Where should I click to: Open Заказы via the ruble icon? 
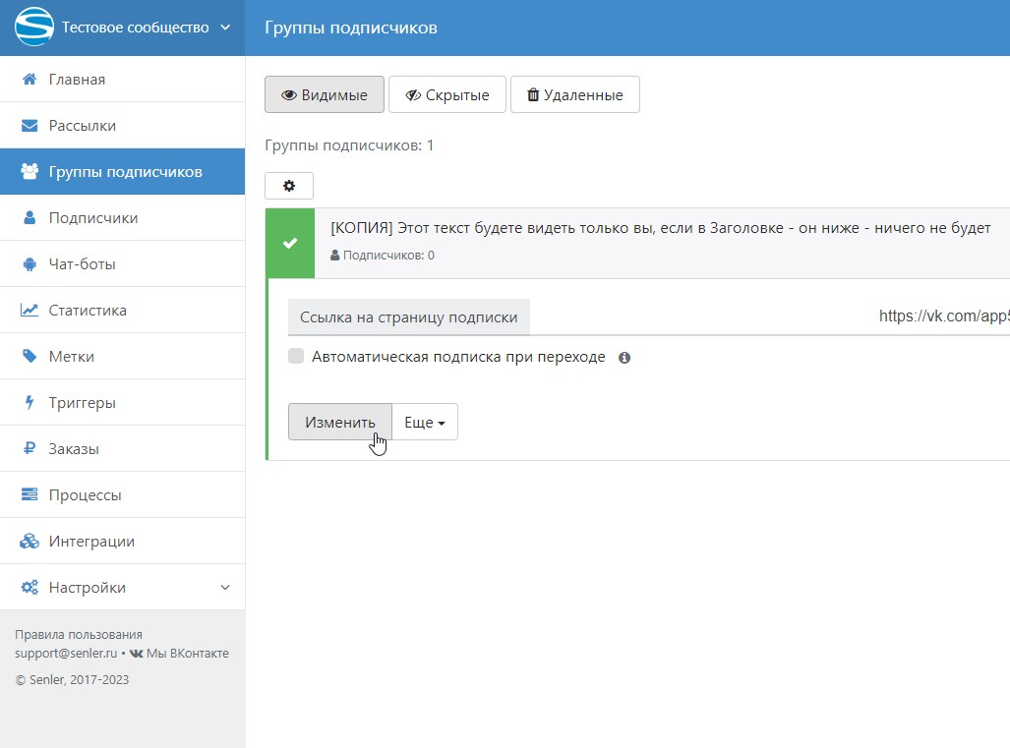30,449
